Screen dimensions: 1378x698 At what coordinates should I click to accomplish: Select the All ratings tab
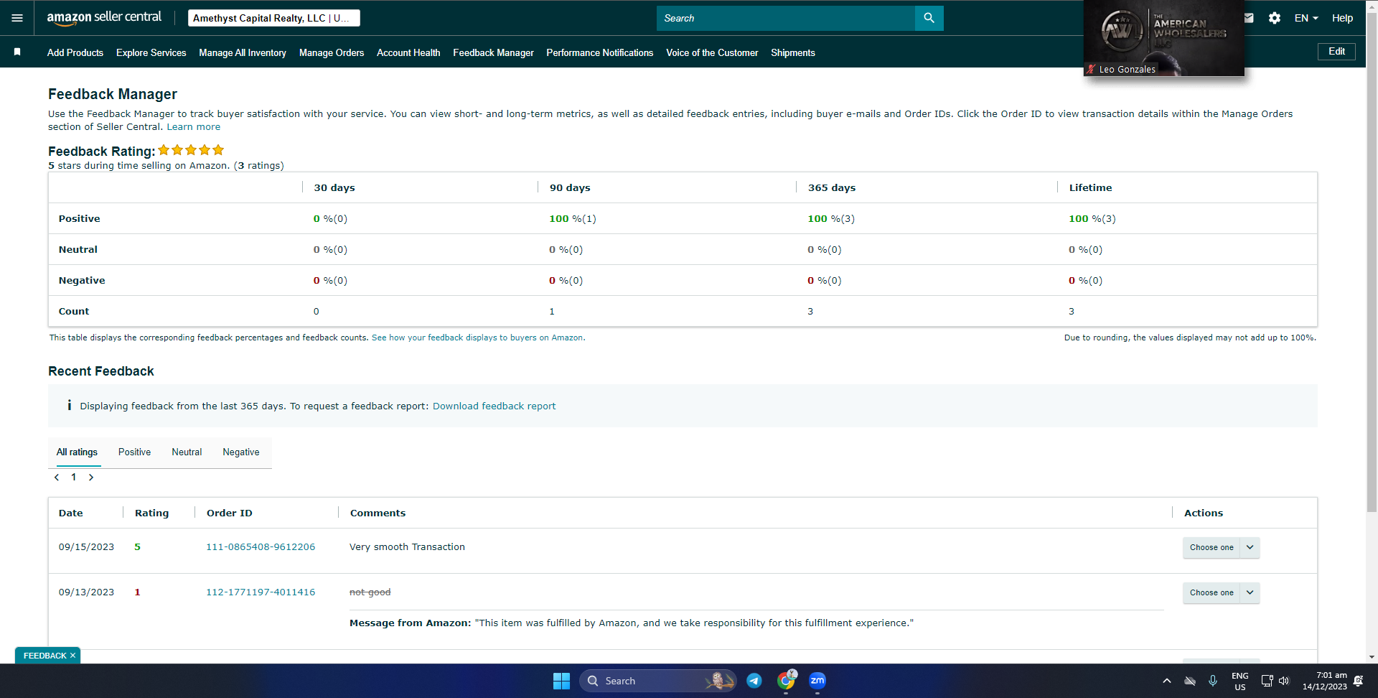[78, 452]
